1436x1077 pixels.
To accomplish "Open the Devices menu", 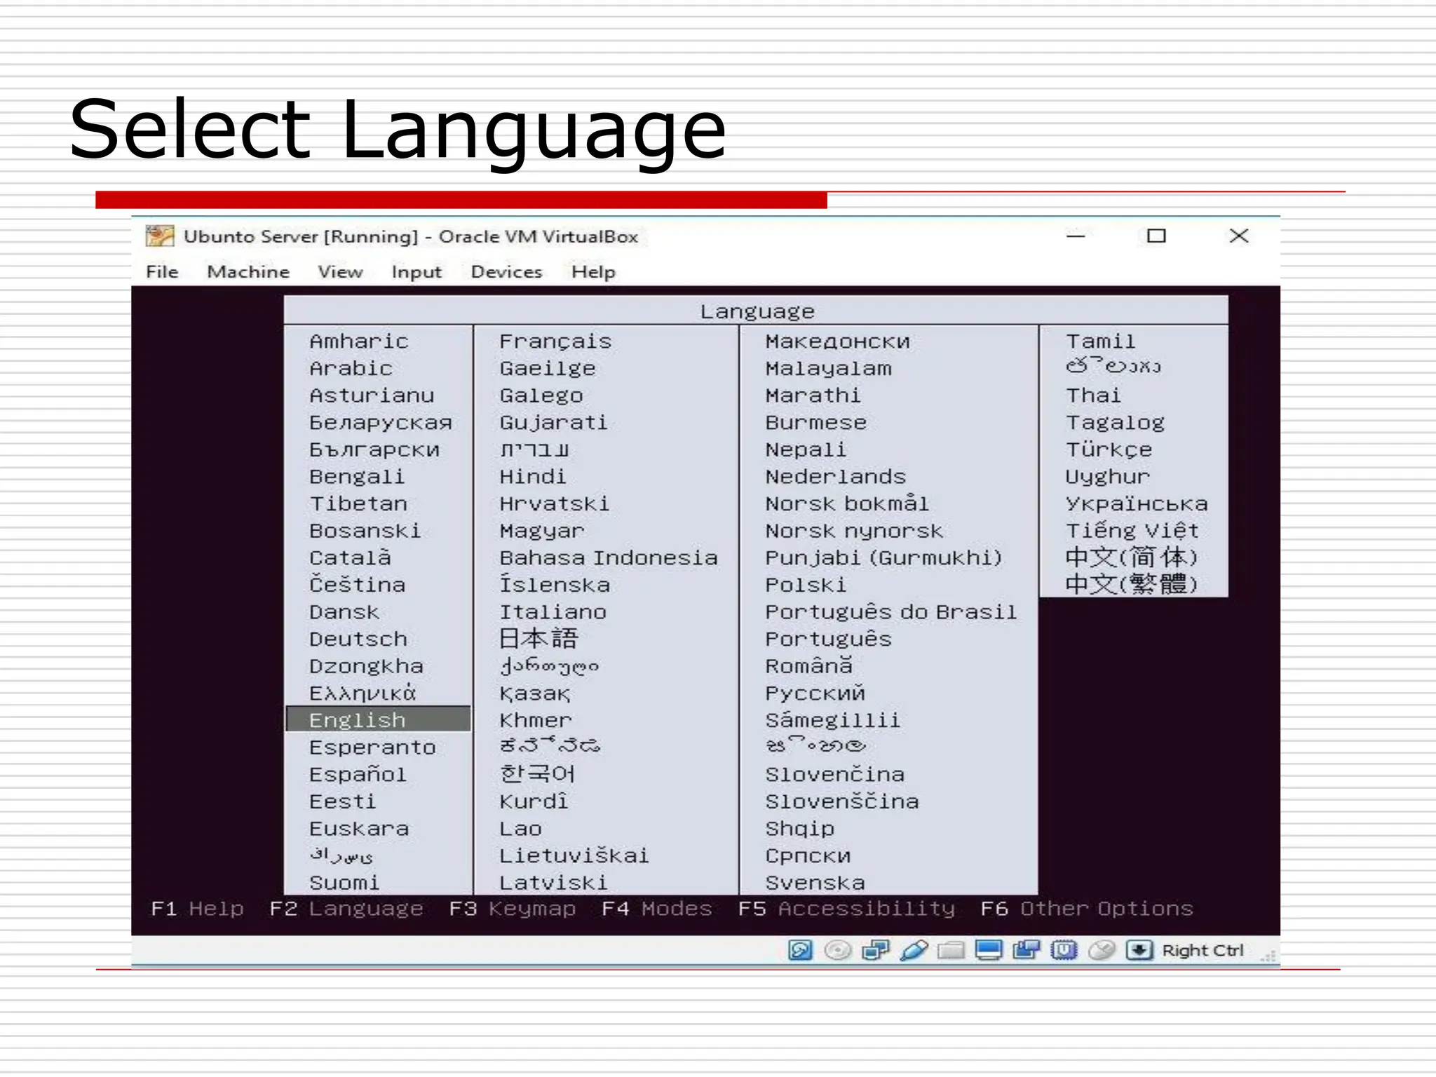I will coord(506,271).
